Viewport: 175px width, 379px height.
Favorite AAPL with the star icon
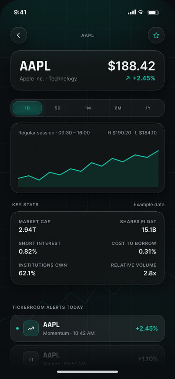(x=156, y=35)
